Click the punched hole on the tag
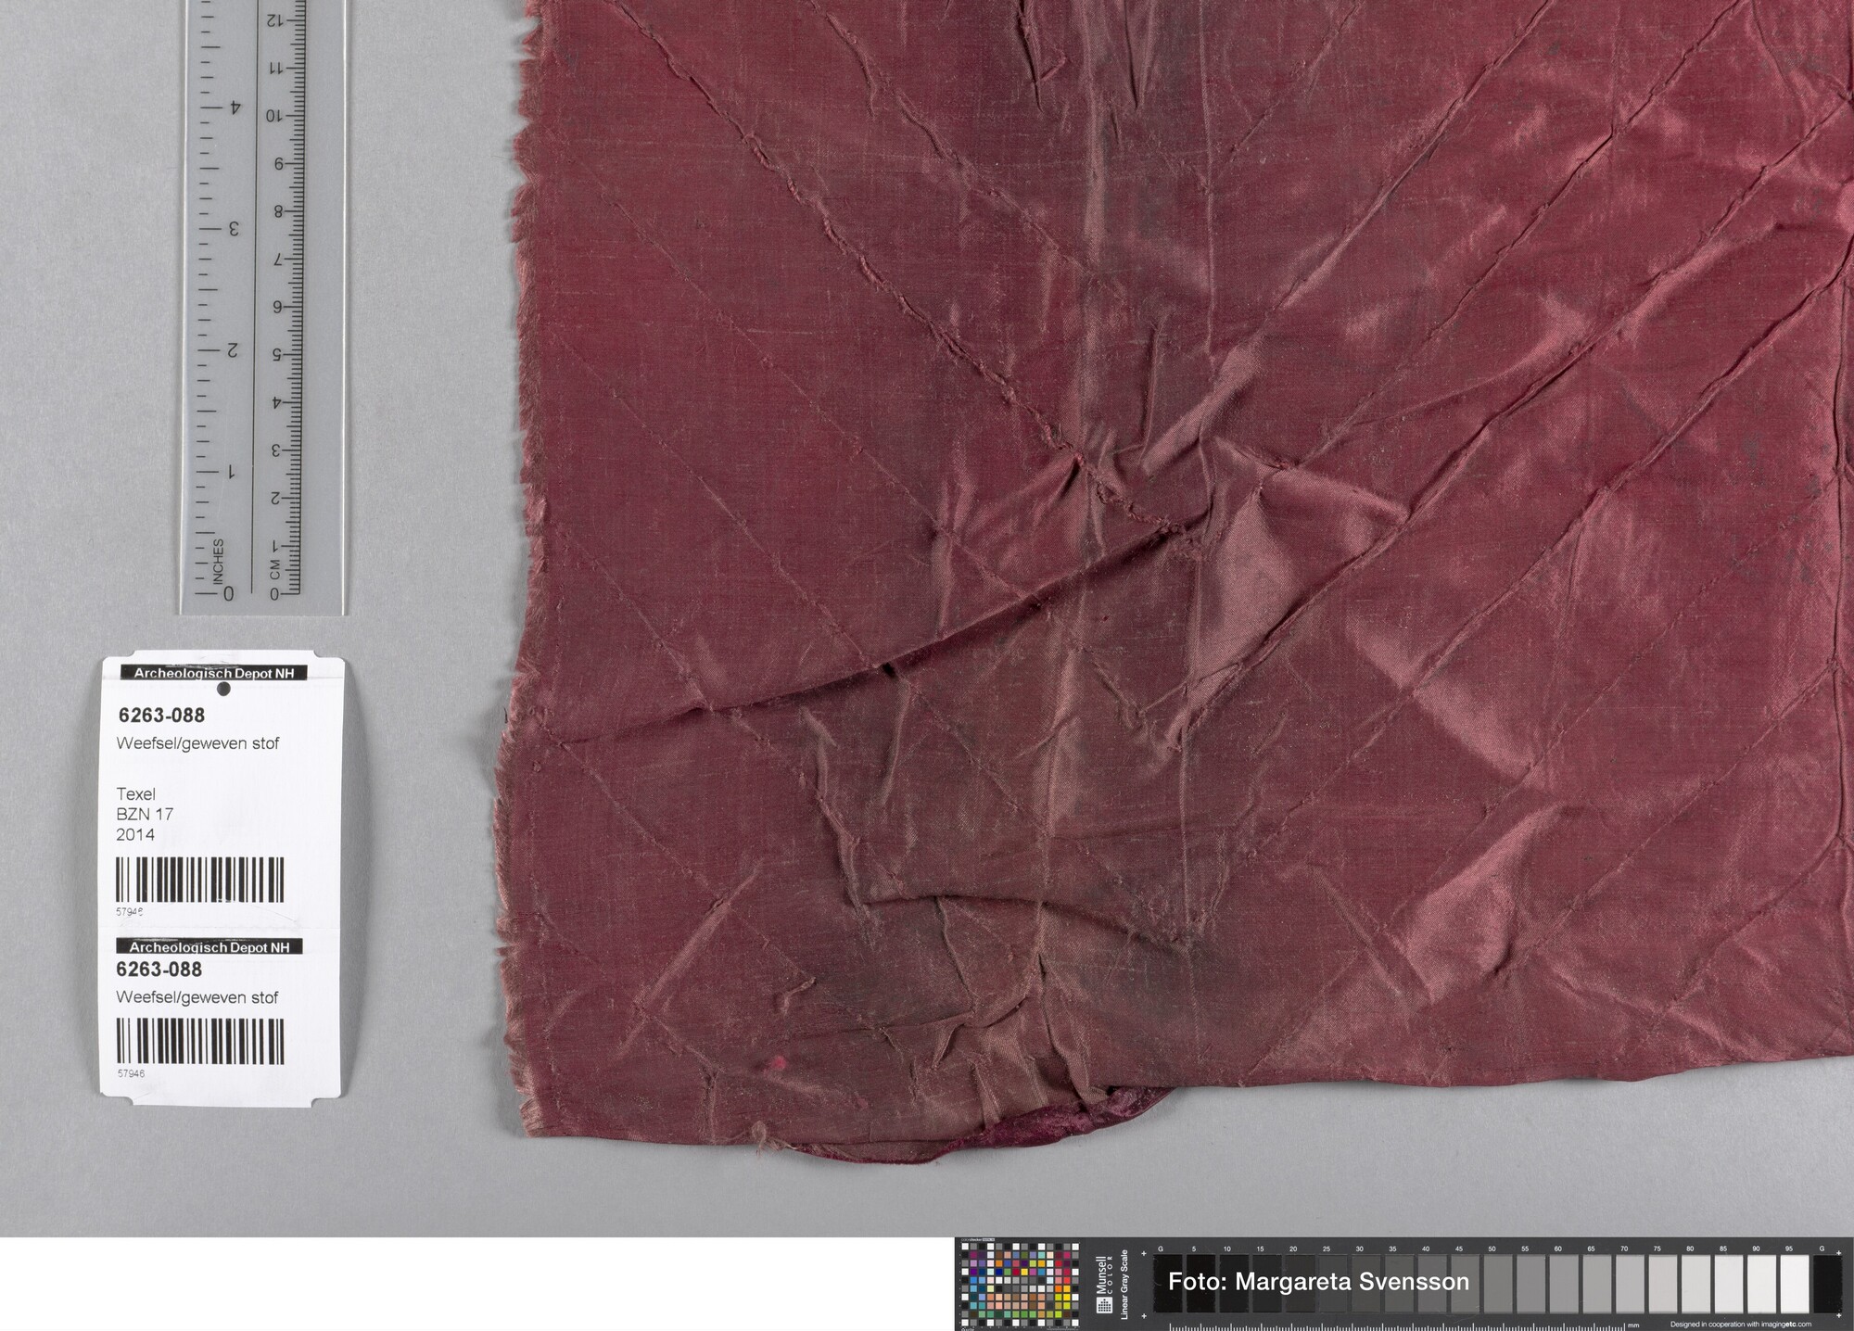 [x=222, y=690]
